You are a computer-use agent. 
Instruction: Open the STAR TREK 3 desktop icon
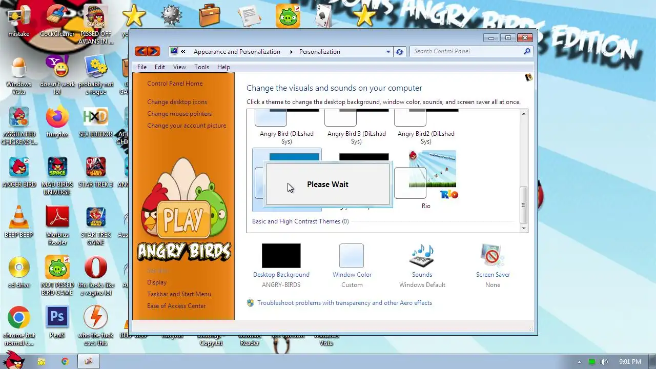(96, 172)
